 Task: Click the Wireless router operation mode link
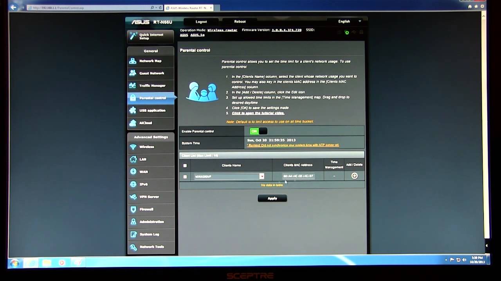(x=222, y=30)
